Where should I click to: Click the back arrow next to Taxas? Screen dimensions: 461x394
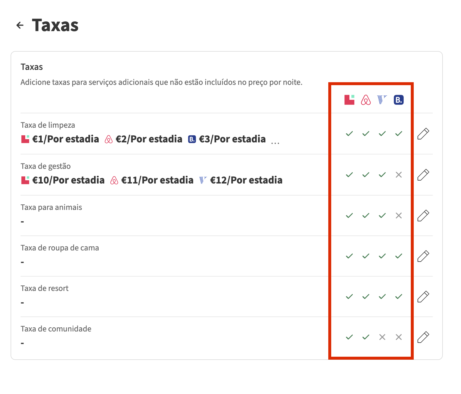(20, 25)
